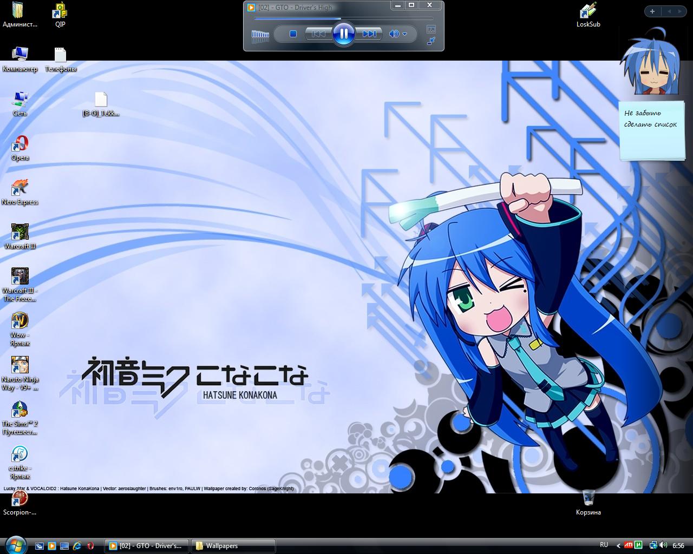Click the RU language indicator
The width and height of the screenshot is (693, 554).
(604, 545)
